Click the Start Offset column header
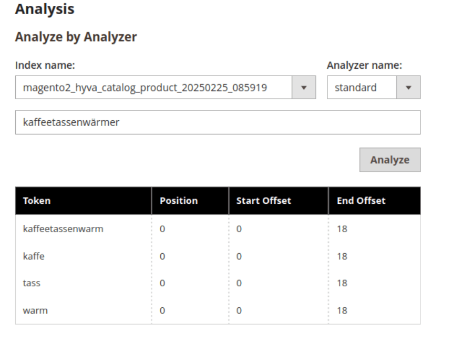Viewport: 453px width, 344px height. click(263, 201)
